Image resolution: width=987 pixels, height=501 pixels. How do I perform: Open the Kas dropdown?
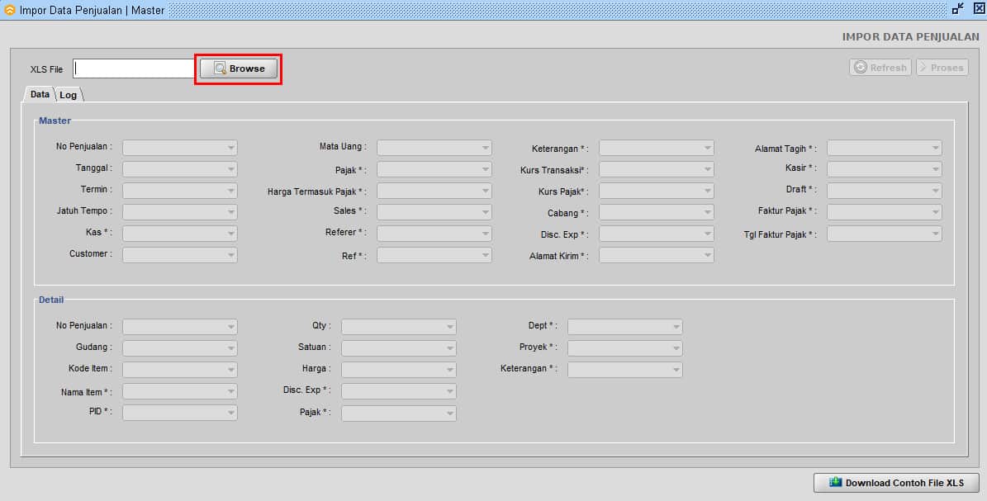179,234
